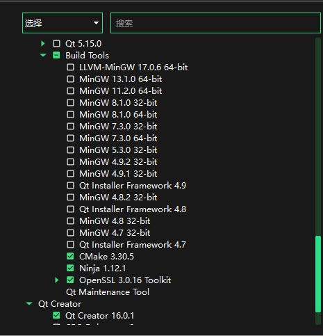Screen dimensions: 323x336
Task: Check MinGW 7.3.0 32-bit checkbox
Action: pyautogui.click(x=70, y=126)
